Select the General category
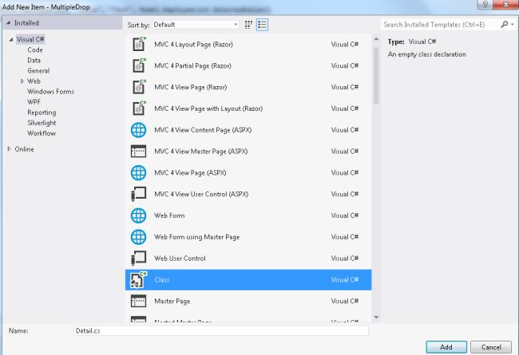519x355 pixels. 38,70
